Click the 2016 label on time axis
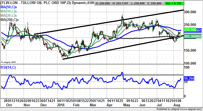This screenshot has width=203, height=111. (x=62, y=105)
